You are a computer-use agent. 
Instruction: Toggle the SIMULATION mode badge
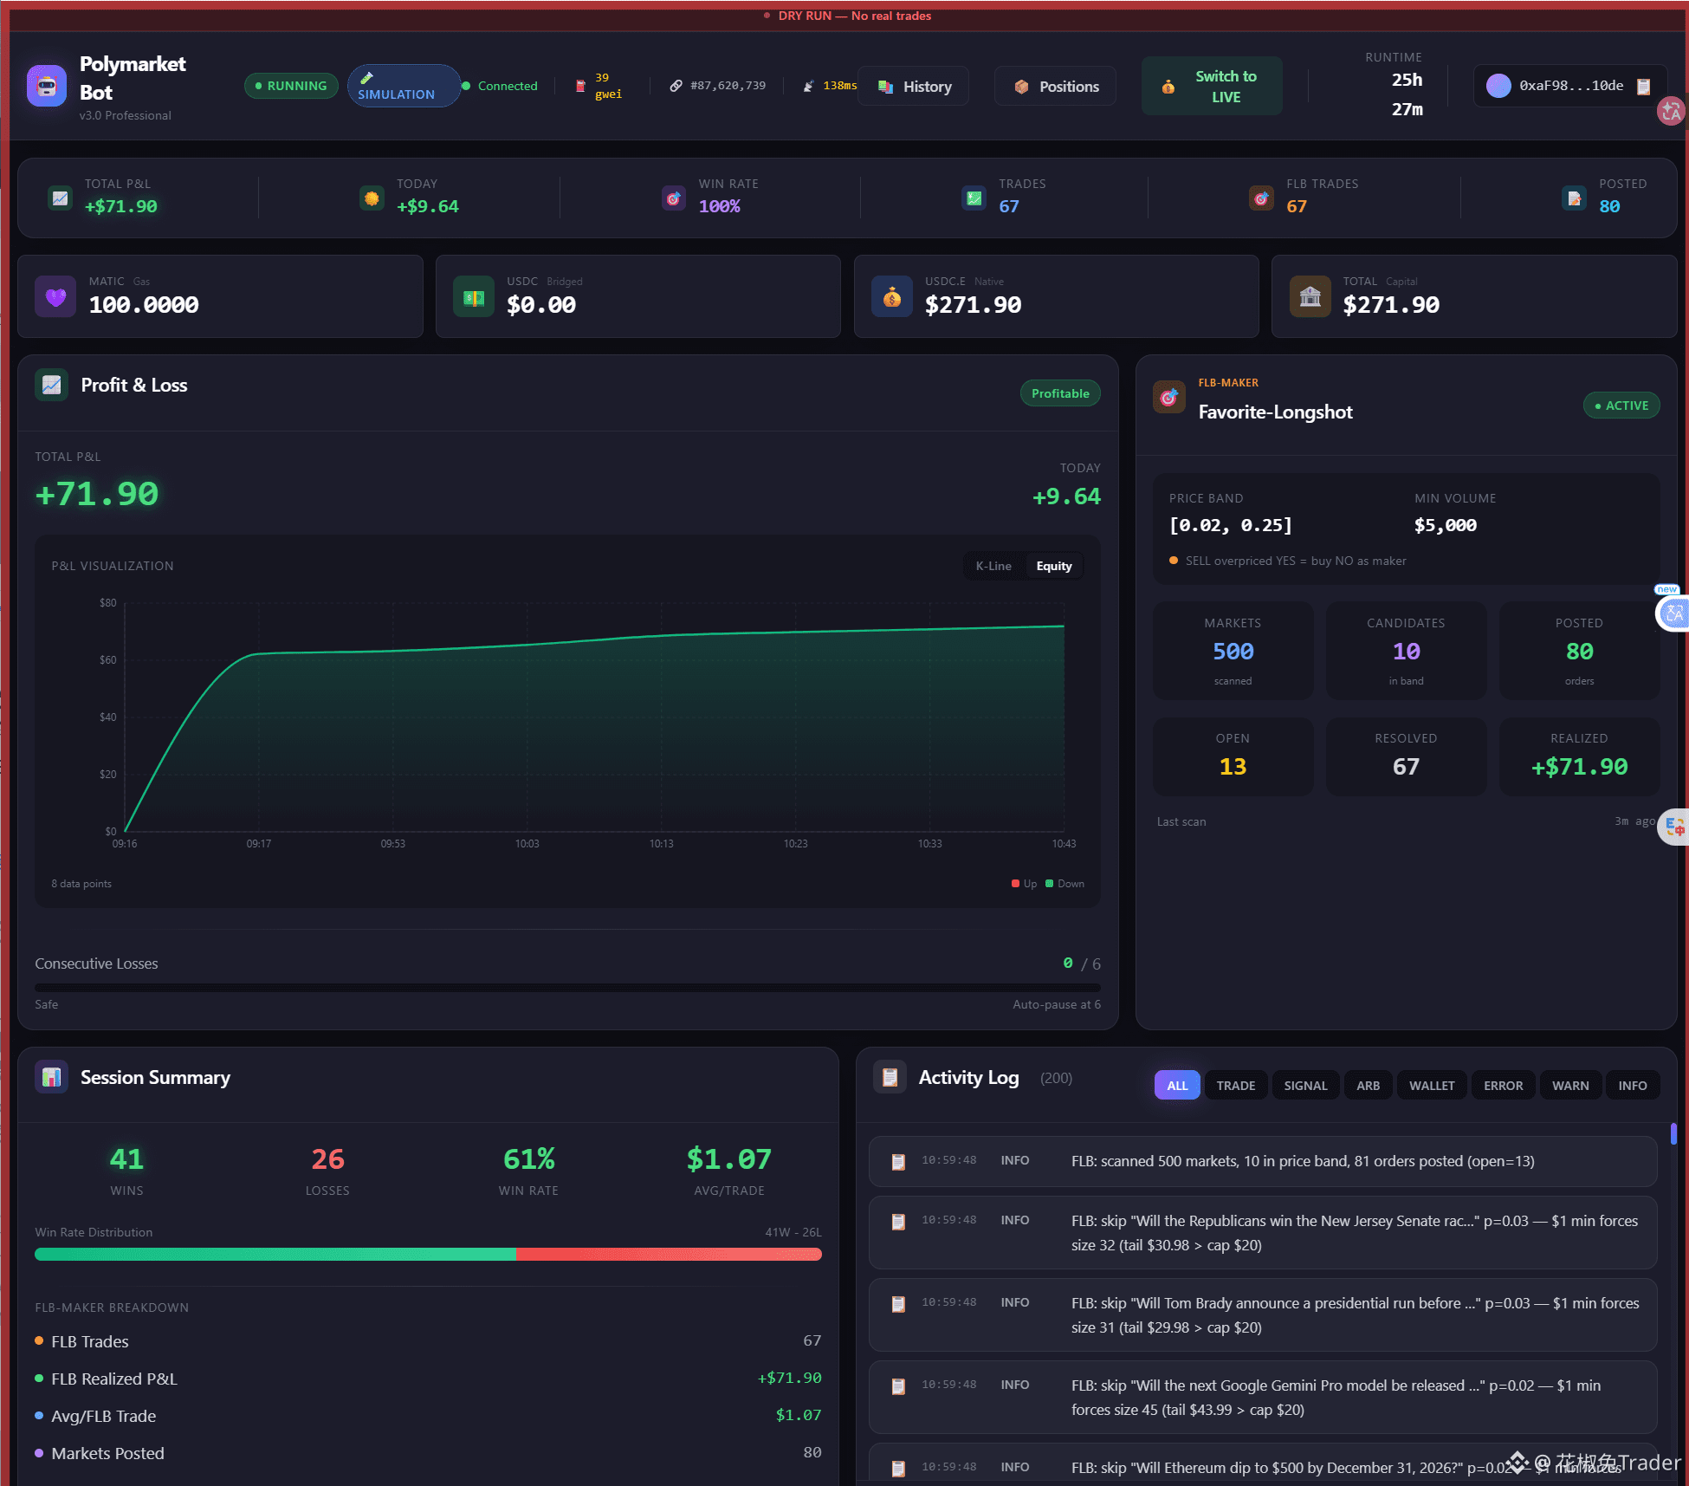pyautogui.click(x=404, y=86)
